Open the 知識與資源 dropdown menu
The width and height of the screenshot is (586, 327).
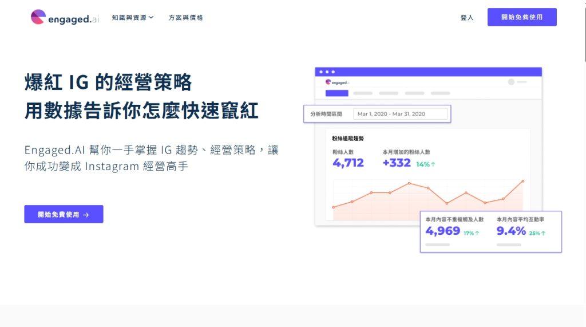133,18
